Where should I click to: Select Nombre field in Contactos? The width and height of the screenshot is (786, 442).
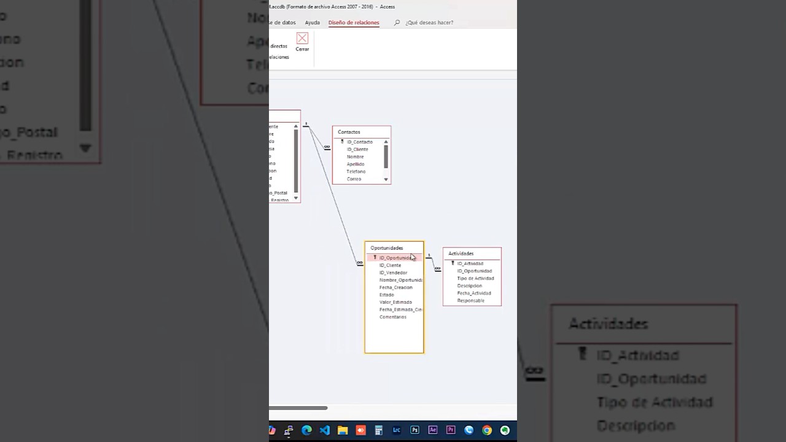[x=355, y=157]
